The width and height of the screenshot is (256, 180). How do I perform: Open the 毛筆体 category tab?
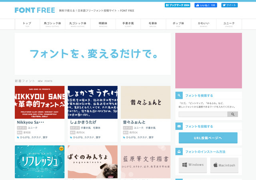(x=153, y=24)
